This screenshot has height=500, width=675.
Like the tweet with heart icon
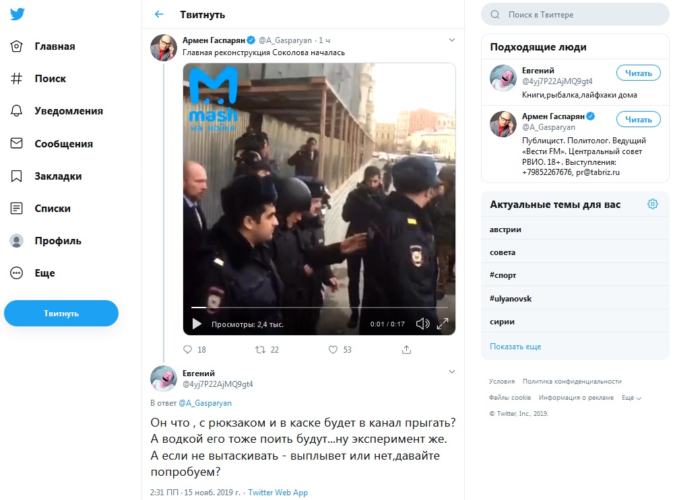click(333, 350)
